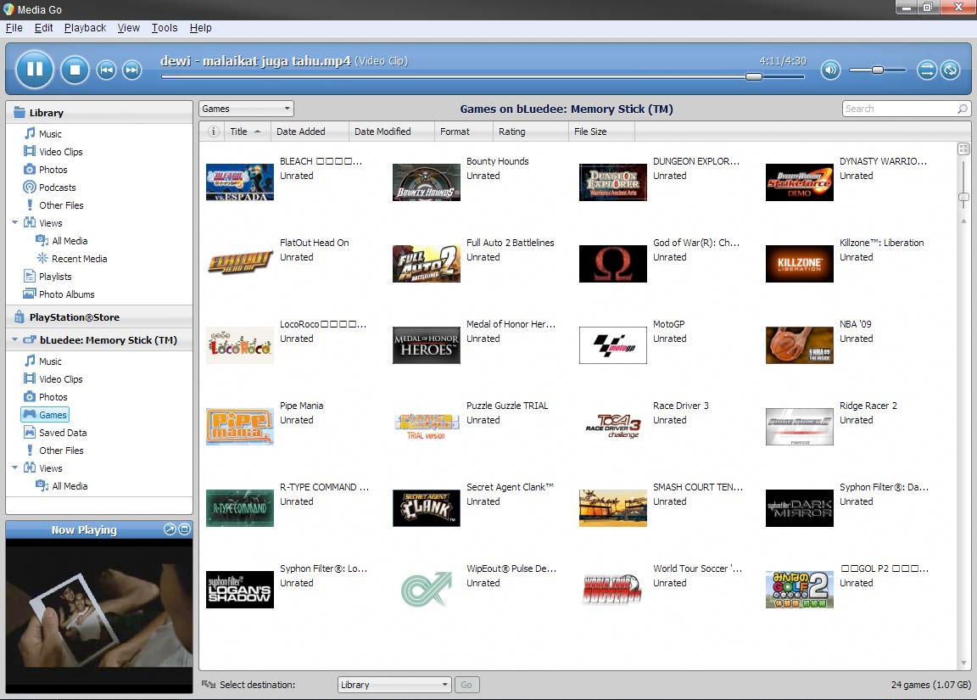Select the Secret Agent Clank thumbnail
Viewport: 977px width, 700px height.
(x=427, y=508)
